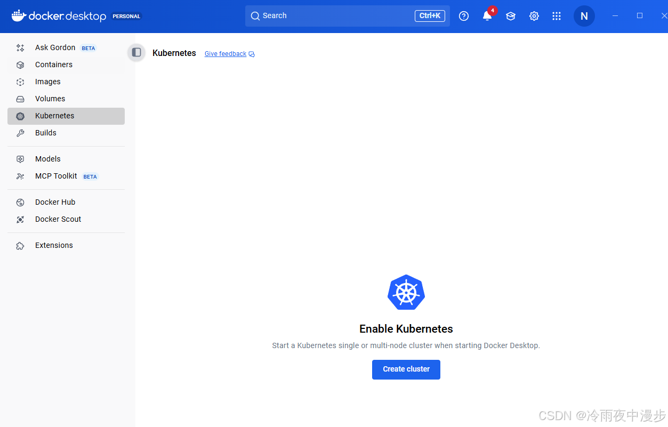This screenshot has width=668, height=427.
Task: Open notifications bell with 4 badge
Action: [x=488, y=15]
